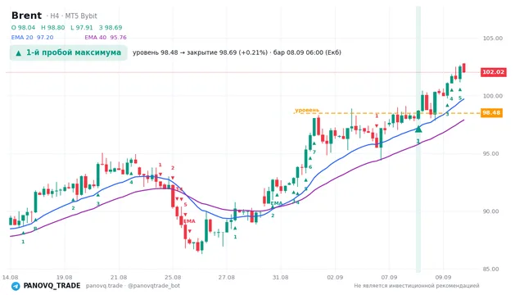
Task: Click the 'H4 · MT5 Bybit' subtitle
Action: pyautogui.click(x=74, y=16)
